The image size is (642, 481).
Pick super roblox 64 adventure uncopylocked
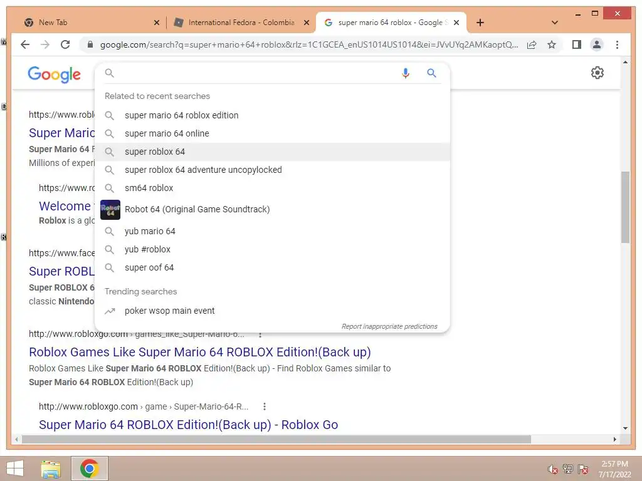(x=272, y=170)
